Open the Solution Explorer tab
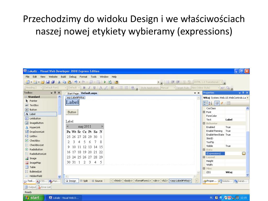 (x=225, y=181)
